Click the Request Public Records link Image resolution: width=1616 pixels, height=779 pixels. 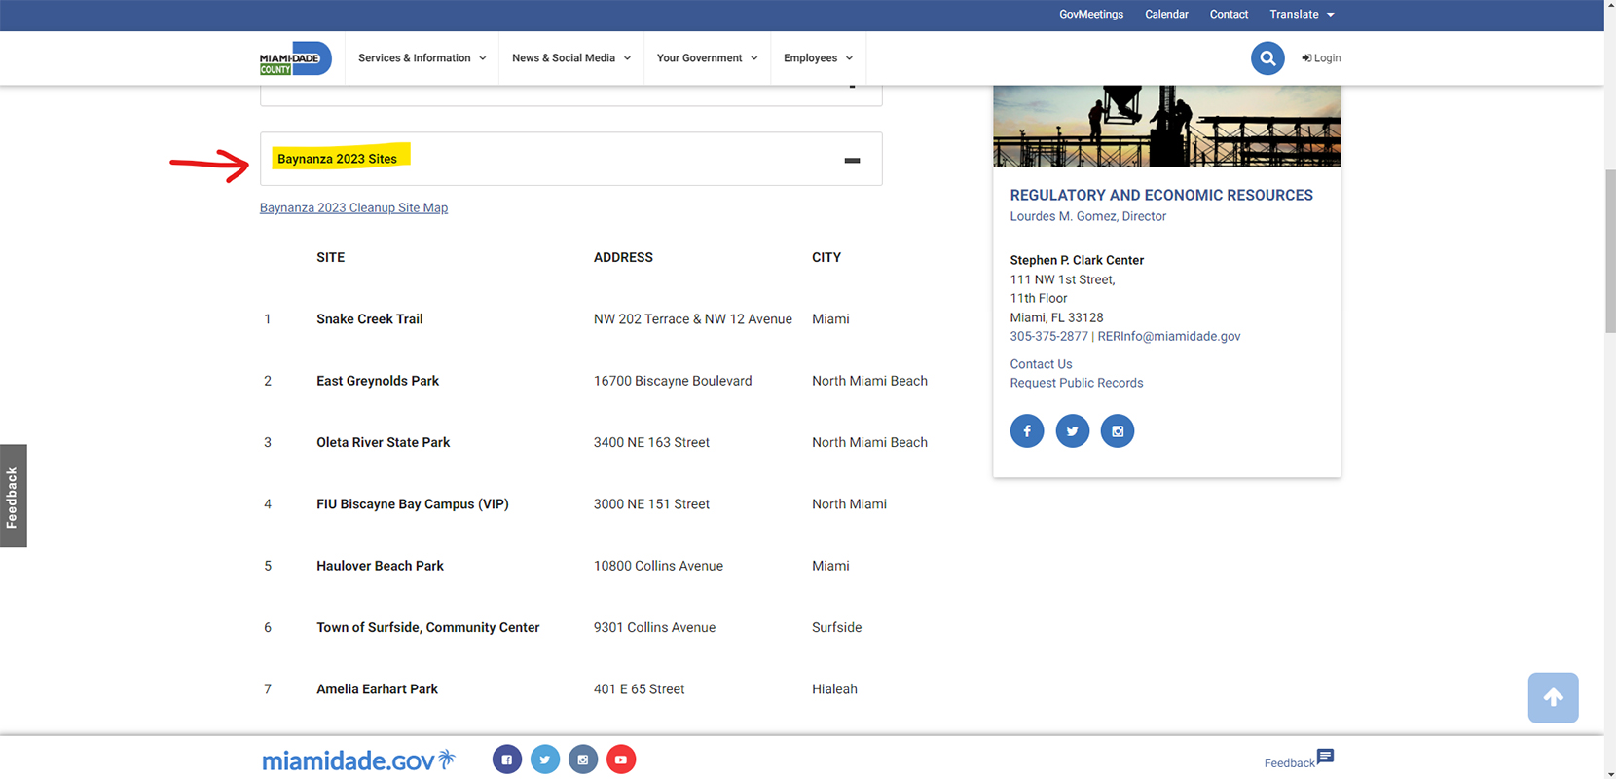1076,383
